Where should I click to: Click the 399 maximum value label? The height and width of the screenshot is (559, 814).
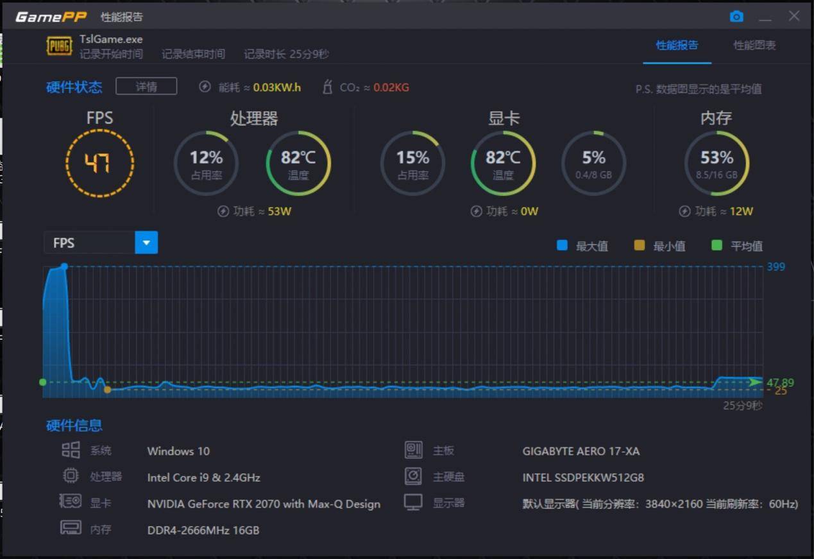[x=776, y=266]
